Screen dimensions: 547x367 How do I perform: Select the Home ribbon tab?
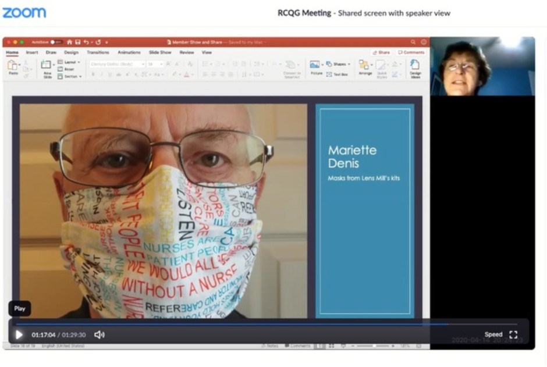(12, 52)
